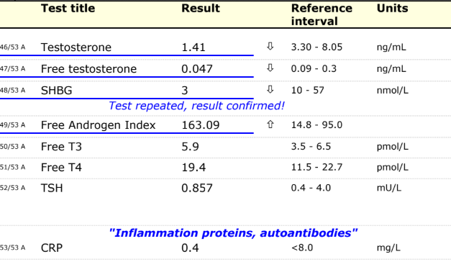Click the Testosterone test name
The height and width of the screenshot is (272, 451).
tap(76, 47)
